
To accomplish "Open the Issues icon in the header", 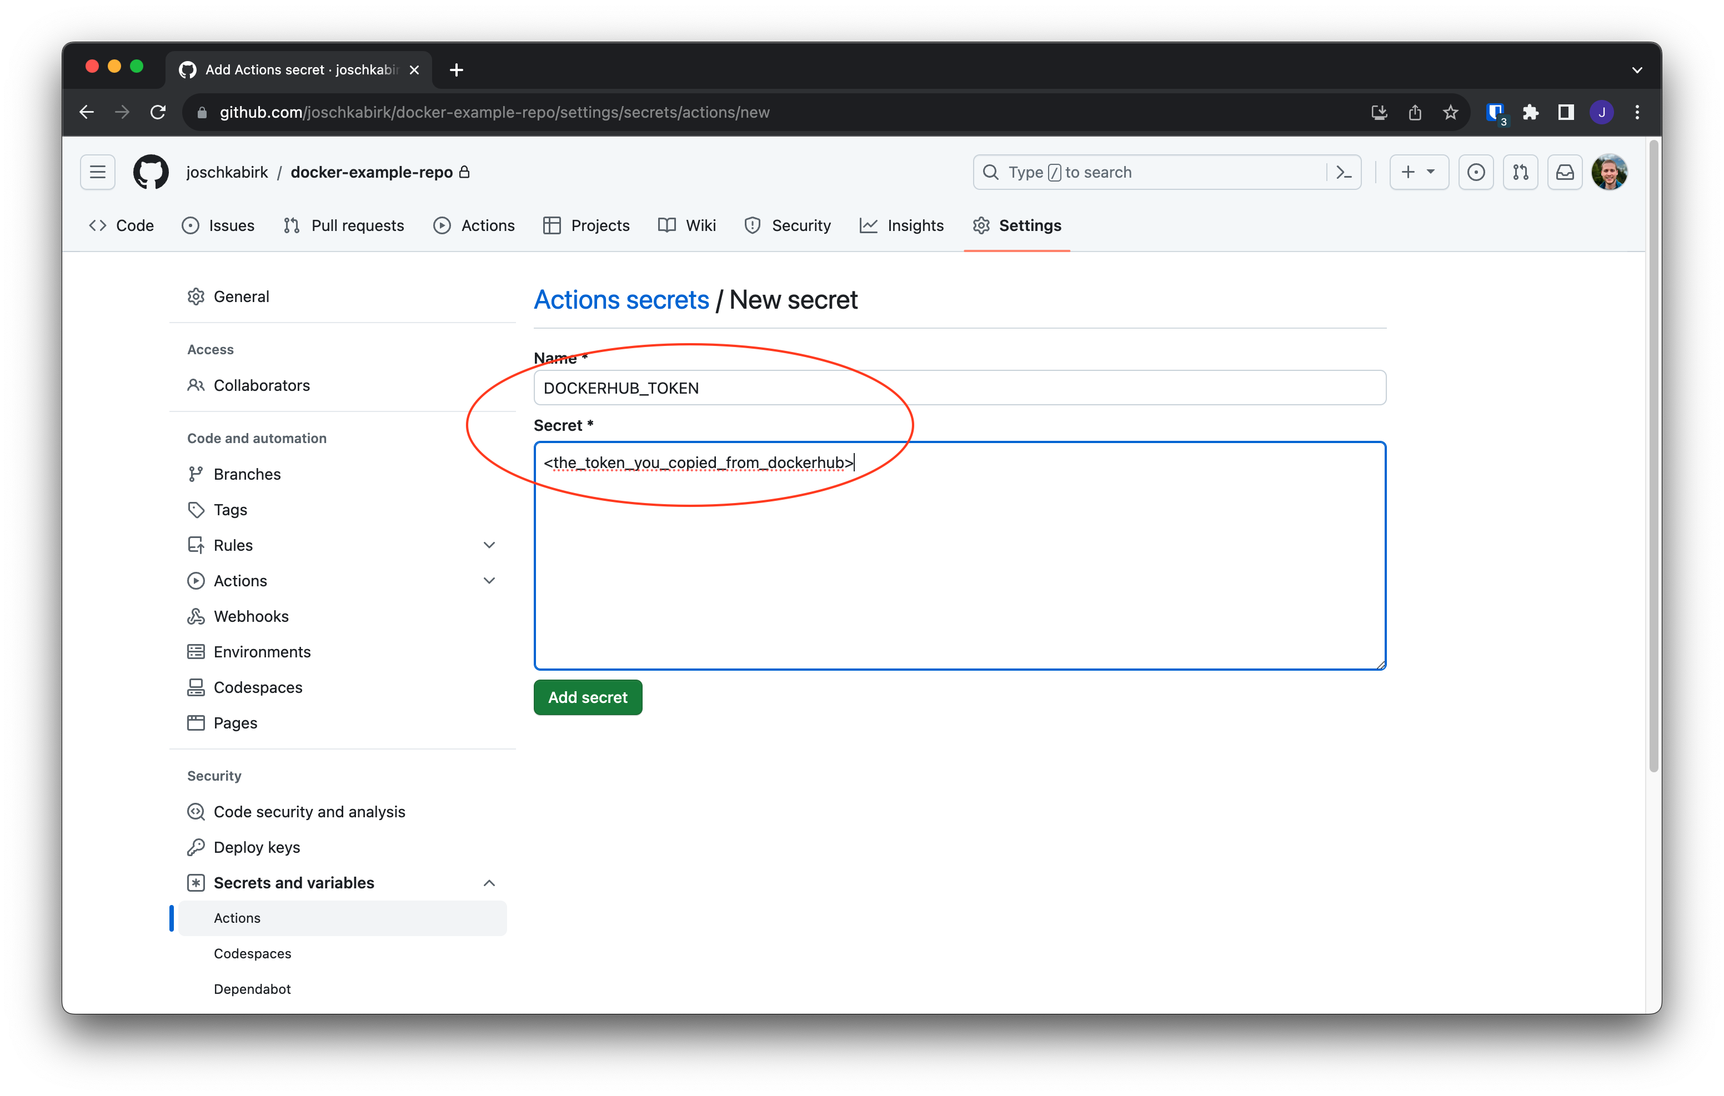I will click(1476, 173).
